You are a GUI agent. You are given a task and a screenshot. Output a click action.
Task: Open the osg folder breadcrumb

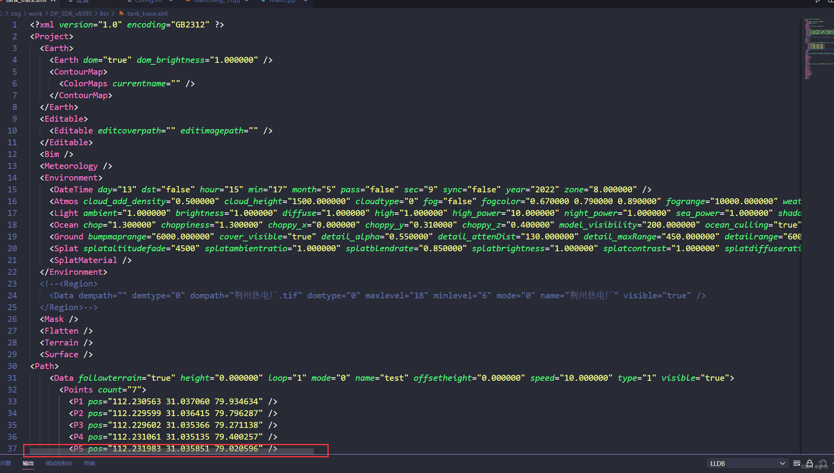tap(16, 13)
